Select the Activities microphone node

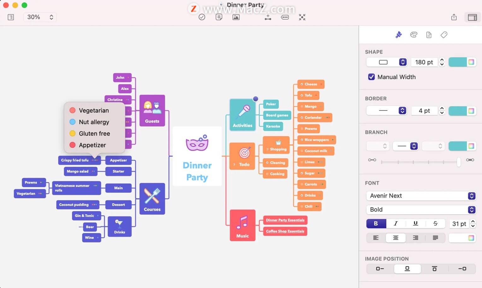click(x=243, y=115)
